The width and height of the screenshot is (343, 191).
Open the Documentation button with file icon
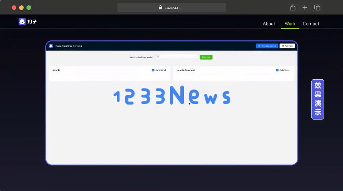267,46
